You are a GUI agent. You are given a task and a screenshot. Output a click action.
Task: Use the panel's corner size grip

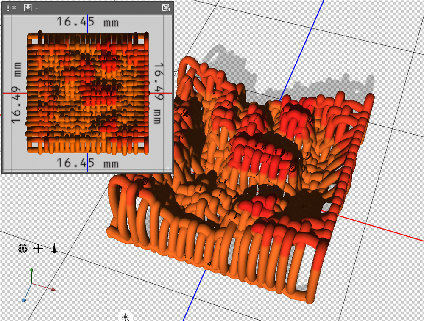[168, 168]
